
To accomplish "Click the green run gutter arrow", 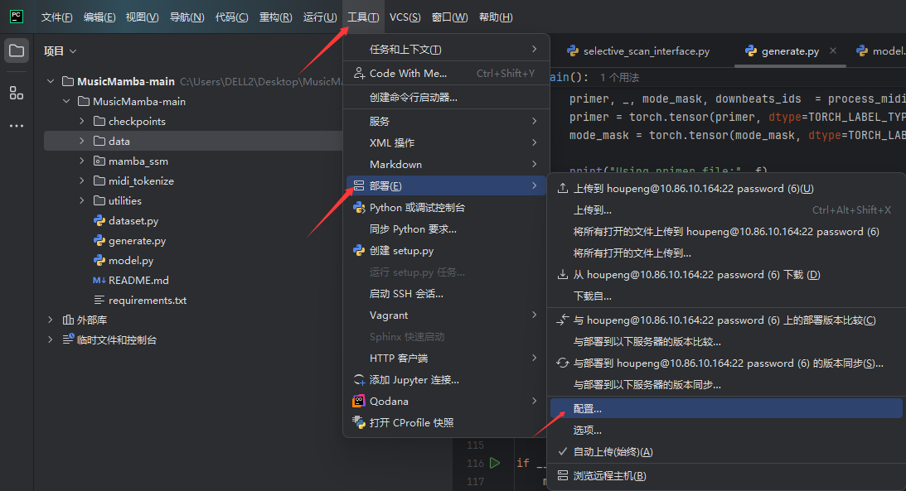I will point(495,463).
